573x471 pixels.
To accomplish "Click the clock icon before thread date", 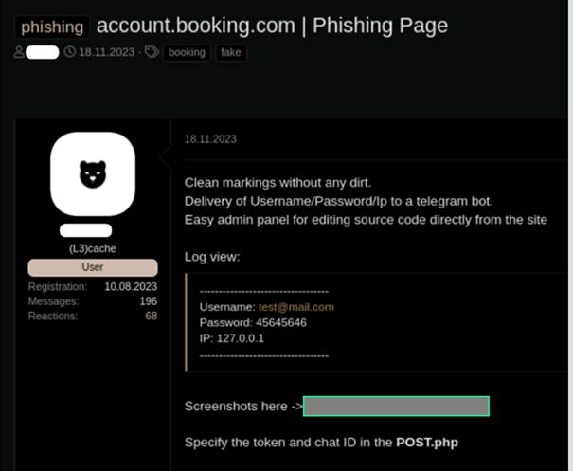I will click(69, 52).
